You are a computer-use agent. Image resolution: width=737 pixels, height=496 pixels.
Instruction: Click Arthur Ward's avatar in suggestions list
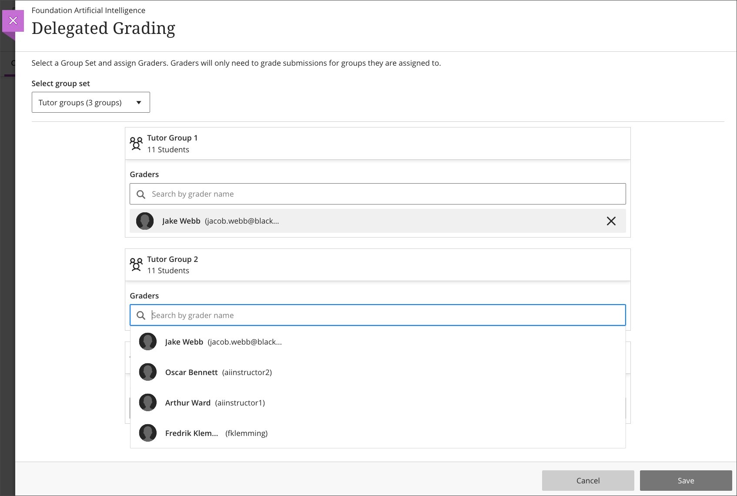coord(148,403)
